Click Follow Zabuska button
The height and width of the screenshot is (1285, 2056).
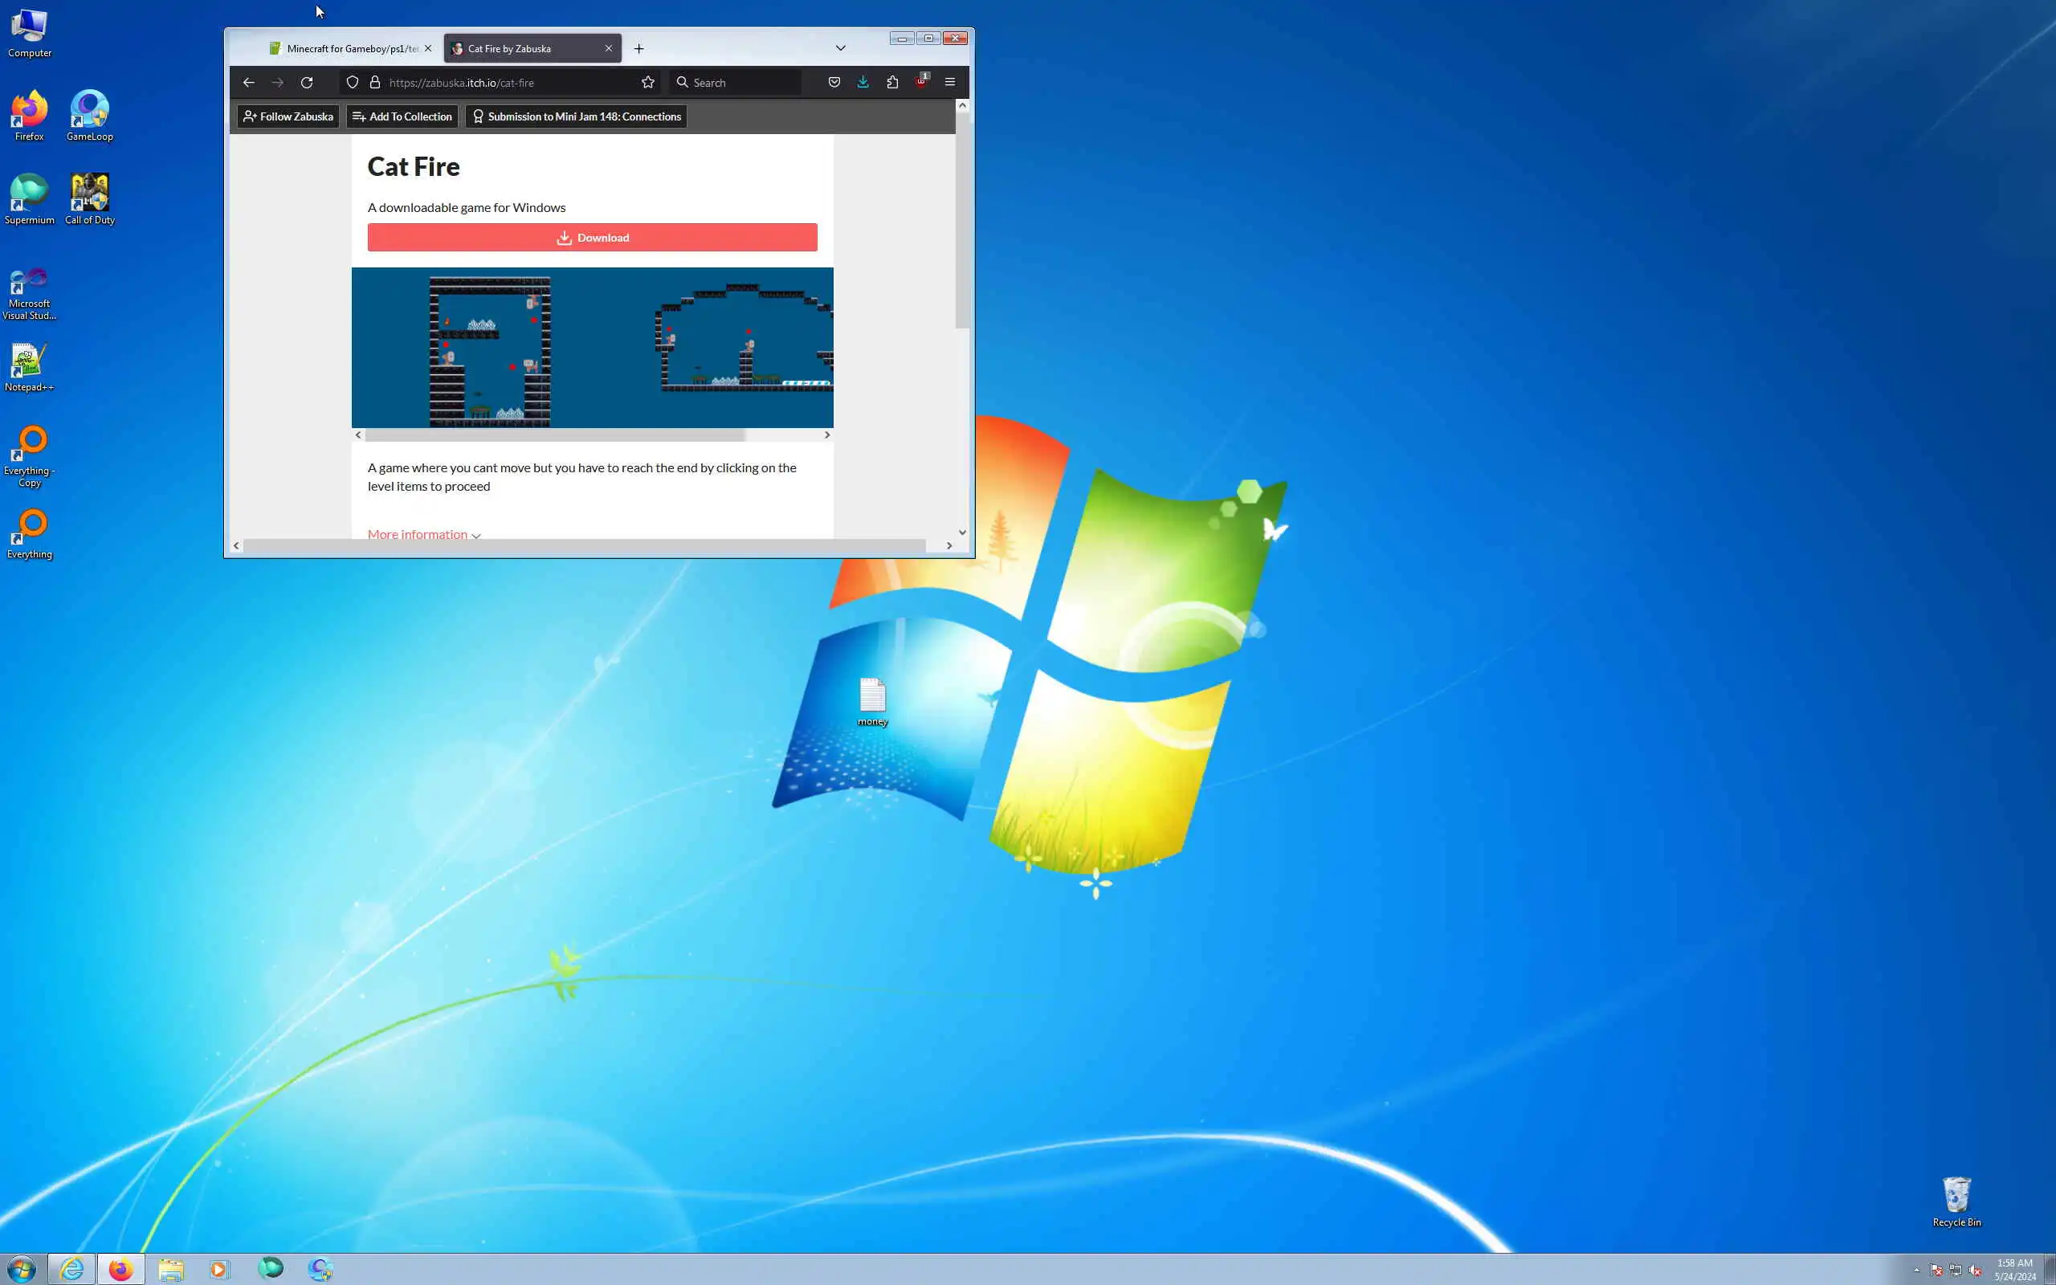(x=288, y=116)
